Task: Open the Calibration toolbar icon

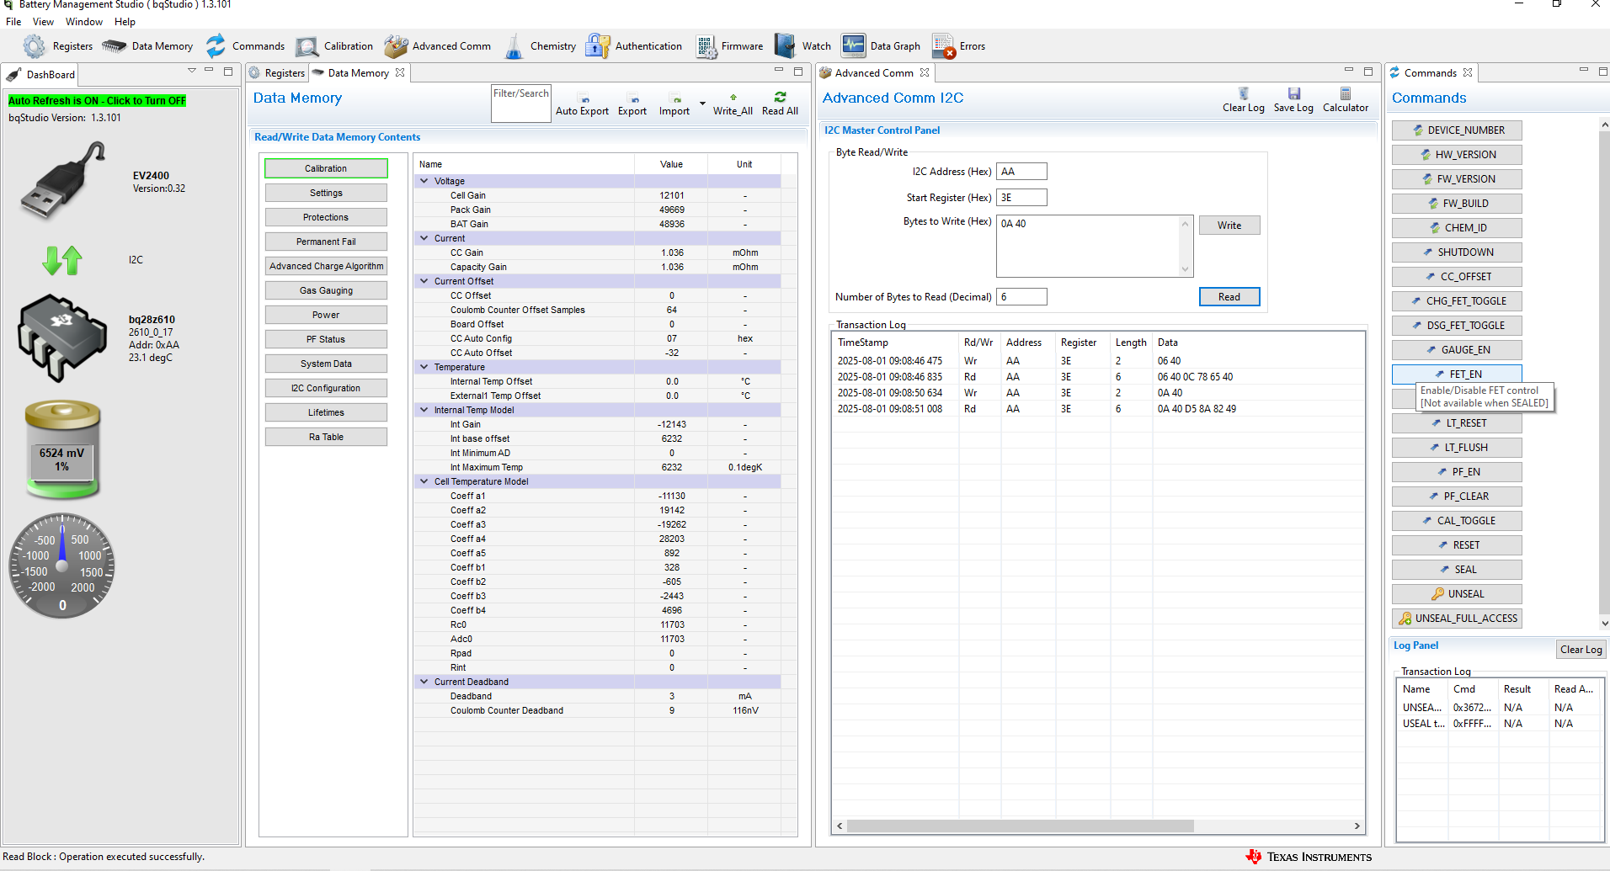Action: 307,46
